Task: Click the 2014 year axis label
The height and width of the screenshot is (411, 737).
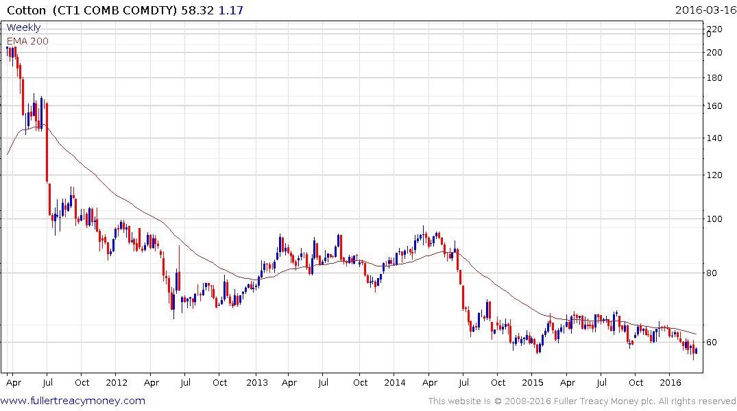Action: click(x=395, y=383)
